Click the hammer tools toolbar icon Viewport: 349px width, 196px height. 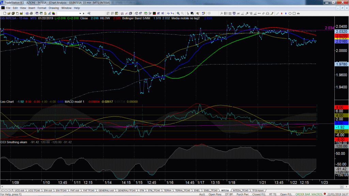tap(198, 13)
